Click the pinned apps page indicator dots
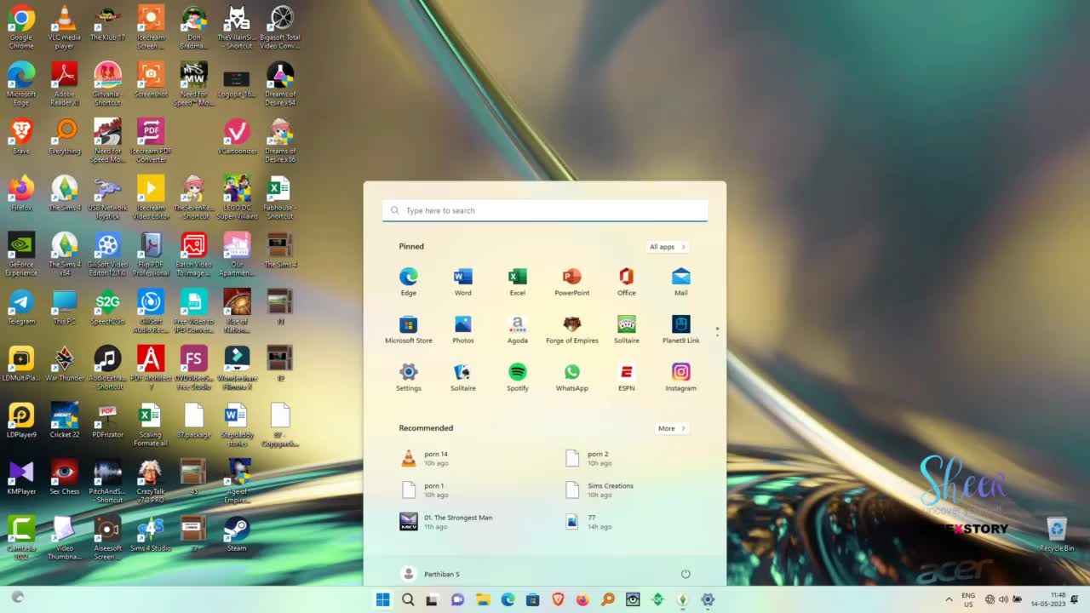This screenshot has height=613, width=1090. click(717, 331)
